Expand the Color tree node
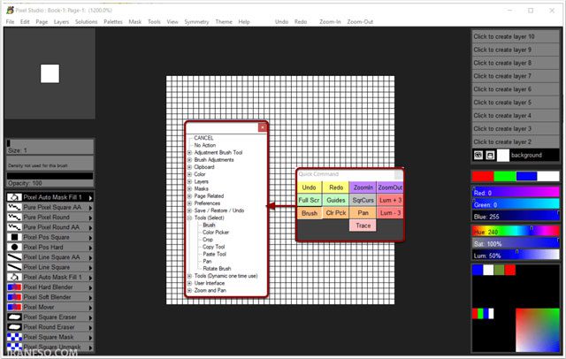The height and width of the screenshot is (359, 566). [189, 174]
